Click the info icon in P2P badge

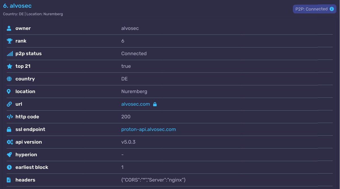pos(331,9)
